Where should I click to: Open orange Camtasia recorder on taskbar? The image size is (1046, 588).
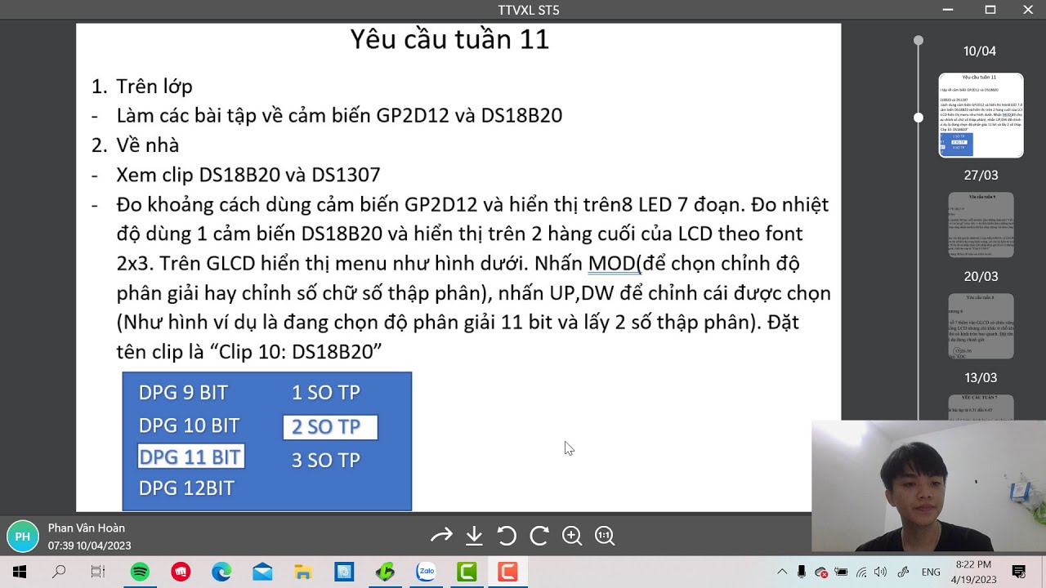pos(507,572)
